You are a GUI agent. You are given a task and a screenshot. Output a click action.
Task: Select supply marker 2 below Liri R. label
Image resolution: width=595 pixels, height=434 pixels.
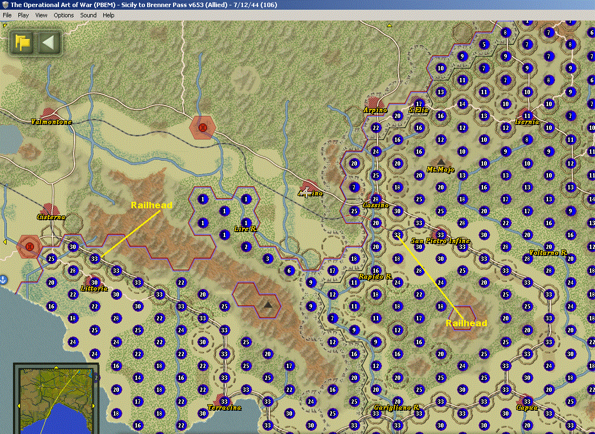pyautogui.click(x=246, y=247)
